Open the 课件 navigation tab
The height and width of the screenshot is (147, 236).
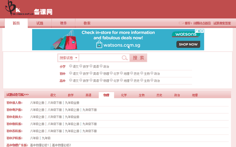[x=63, y=23]
